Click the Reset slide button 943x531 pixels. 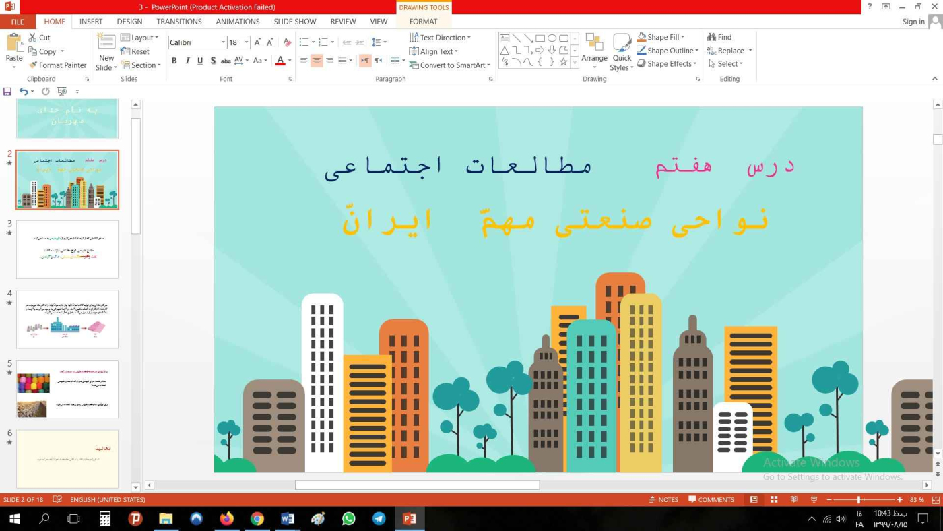pyautogui.click(x=135, y=51)
